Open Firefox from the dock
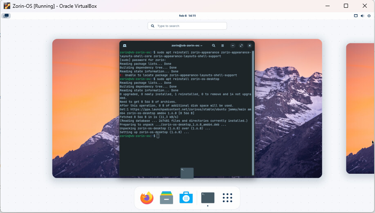This screenshot has width=375, height=213. (x=147, y=198)
